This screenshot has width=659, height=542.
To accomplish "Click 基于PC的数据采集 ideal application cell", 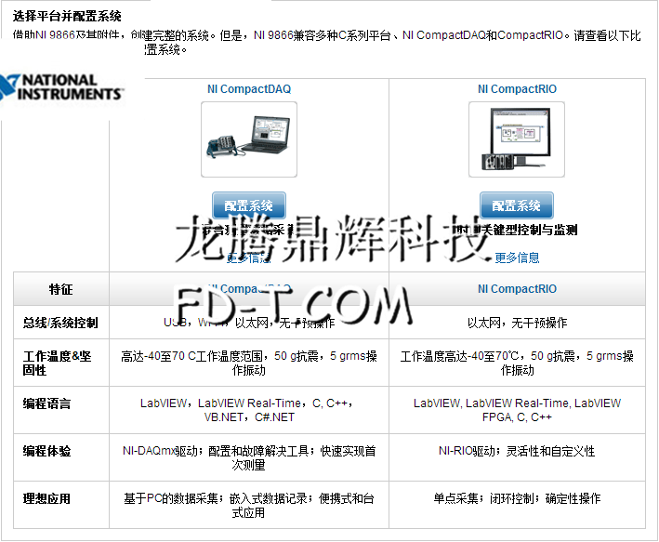I will coord(249,506).
